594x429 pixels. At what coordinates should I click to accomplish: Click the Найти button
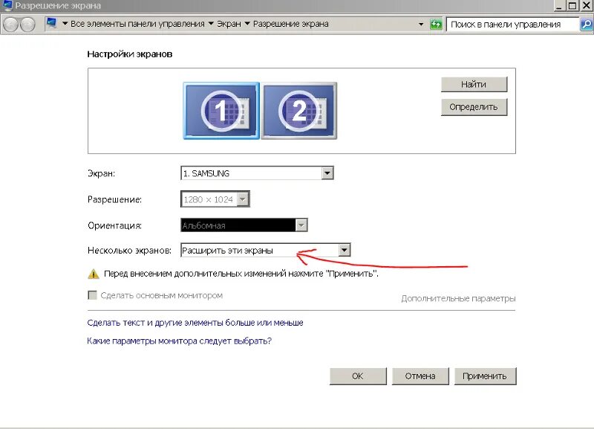tap(474, 84)
